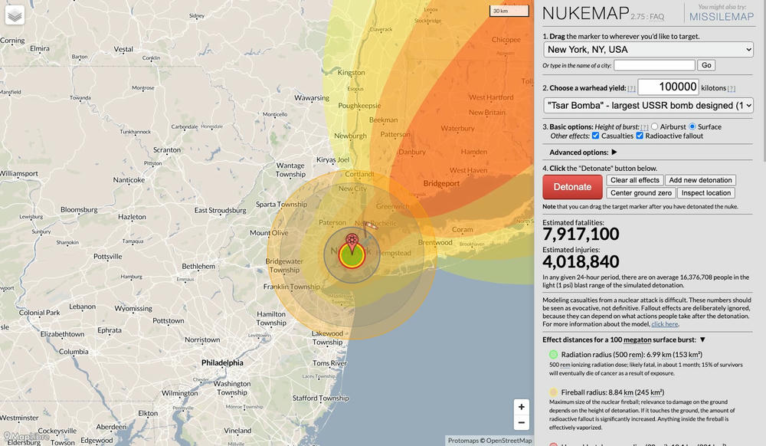Toggle the Radioactive fallout checkbox
Image resolution: width=766 pixels, height=446 pixels.
pyautogui.click(x=640, y=136)
